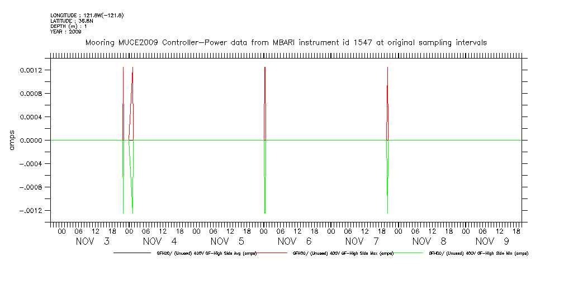The height and width of the screenshot is (281, 564).
Task: Click the YEAR 2009 metadata line
Action: [66, 32]
